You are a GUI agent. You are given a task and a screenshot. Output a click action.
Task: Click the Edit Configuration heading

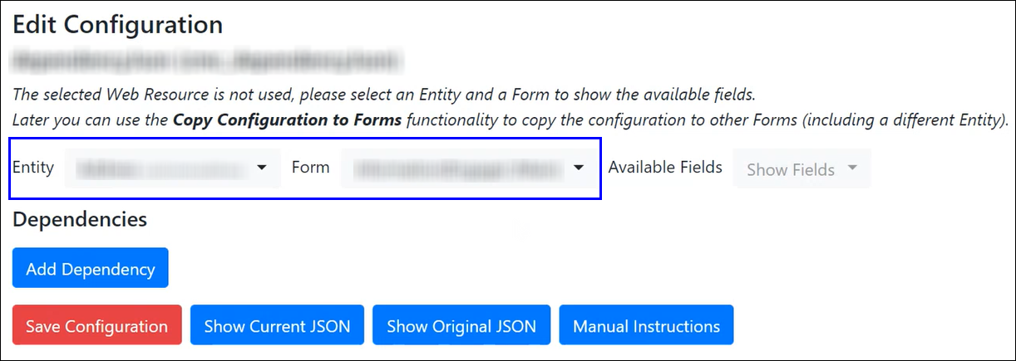117,25
